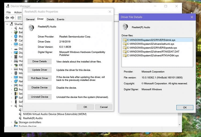Select the Driver tab
201x137 pixels.
tap(40, 19)
